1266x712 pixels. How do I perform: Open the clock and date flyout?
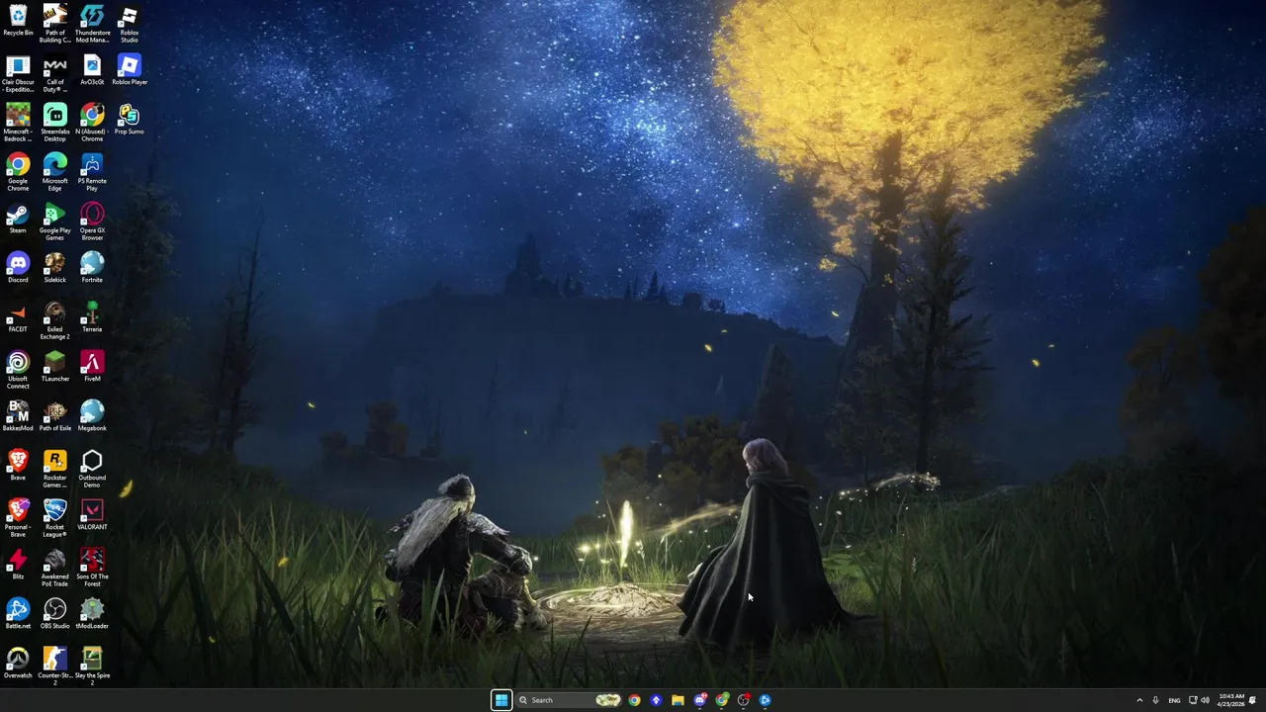pos(1231,700)
